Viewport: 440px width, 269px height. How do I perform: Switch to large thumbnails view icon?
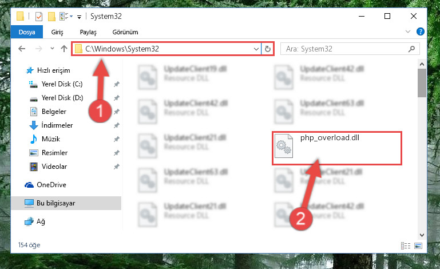point(418,246)
